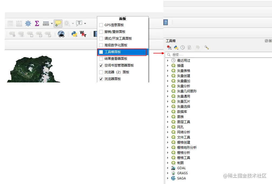This screenshot has width=272, height=184.
Task: Enable the 工具箱面板 checkbox
Action: 101,52
